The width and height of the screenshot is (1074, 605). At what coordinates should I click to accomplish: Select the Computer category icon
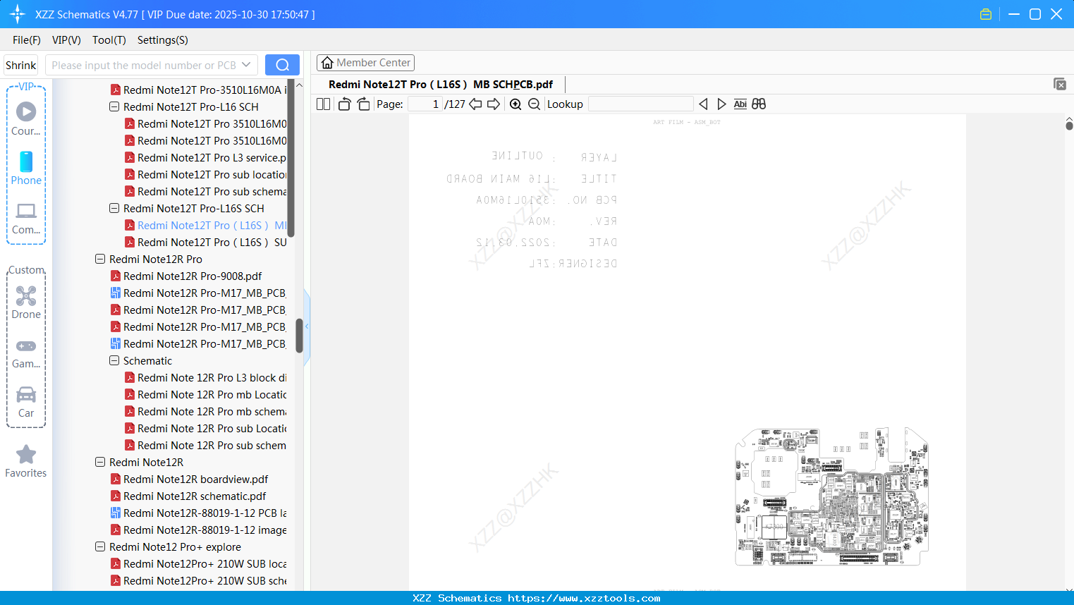[26, 218]
